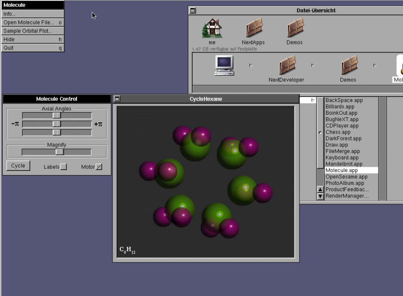The image size is (403, 296).
Task: Select Chess.app in the file list
Action: tap(338, 132)
